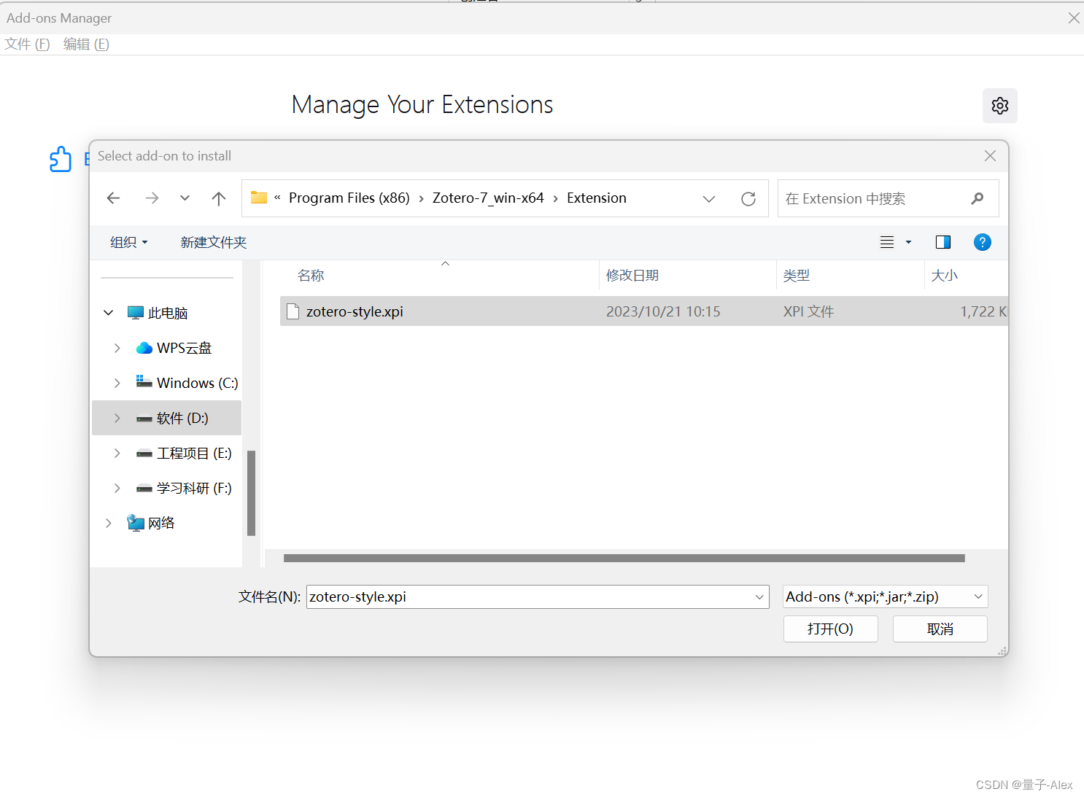Go back in the file dialog
This screenshot has height=797, width=1084.
pos(113,198)
